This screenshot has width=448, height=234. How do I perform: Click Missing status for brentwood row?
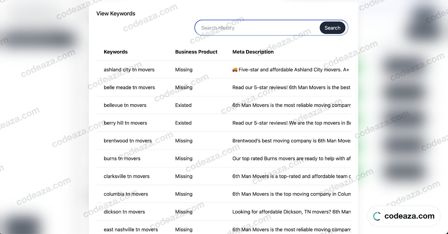(x=184, y=141)
